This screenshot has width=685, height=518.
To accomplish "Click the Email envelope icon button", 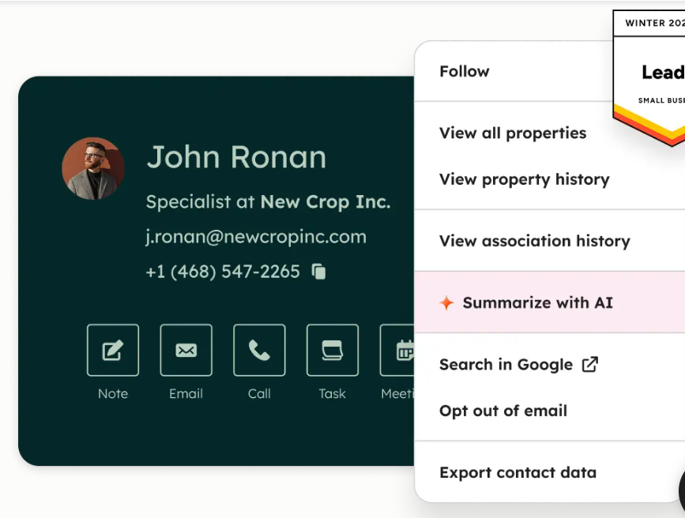I will point(186,350).
